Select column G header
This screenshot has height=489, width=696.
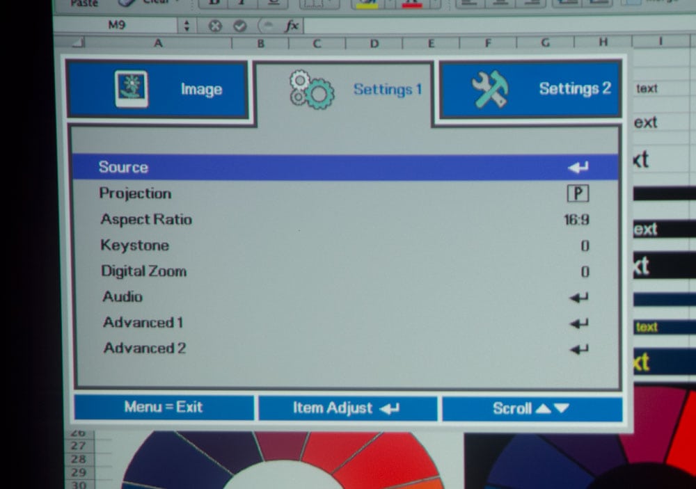click(545, 42)
